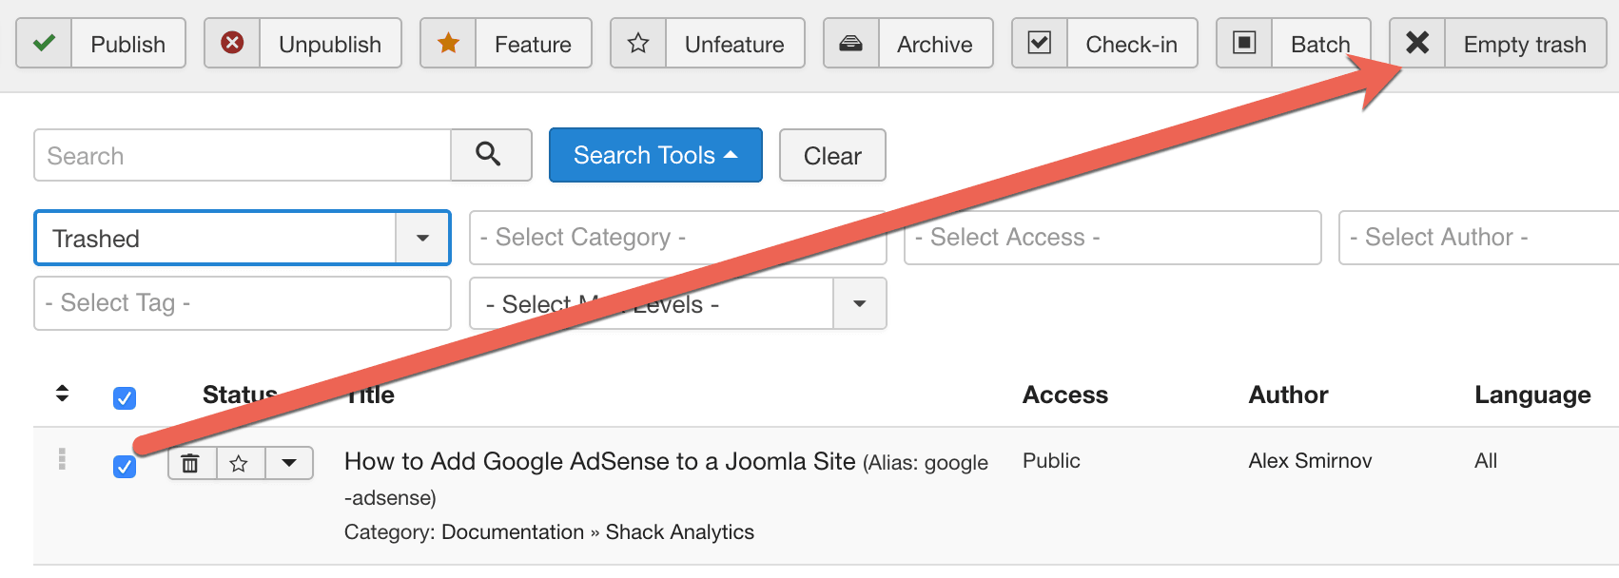
Task: Expand the Select Max Levels dropdown
Action: click(859, 304)
